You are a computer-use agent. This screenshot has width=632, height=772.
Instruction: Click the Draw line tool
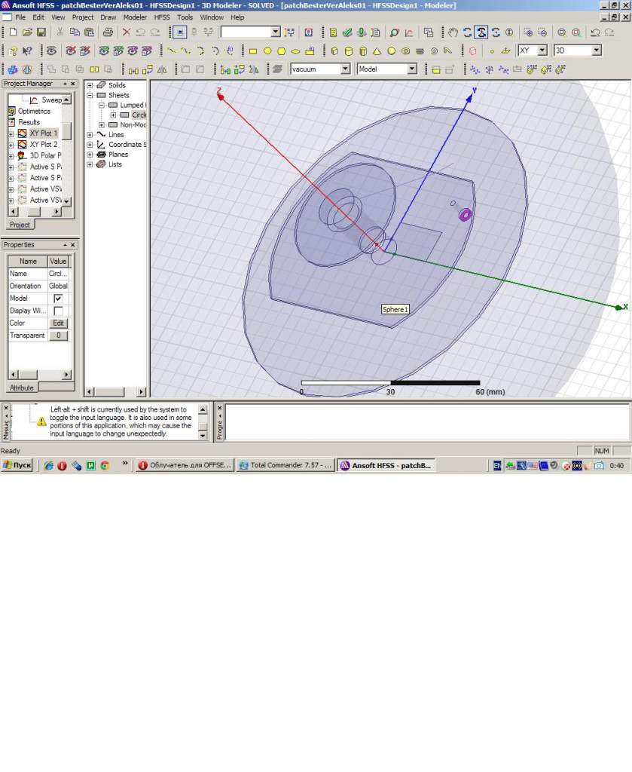[x=171, y=51]
